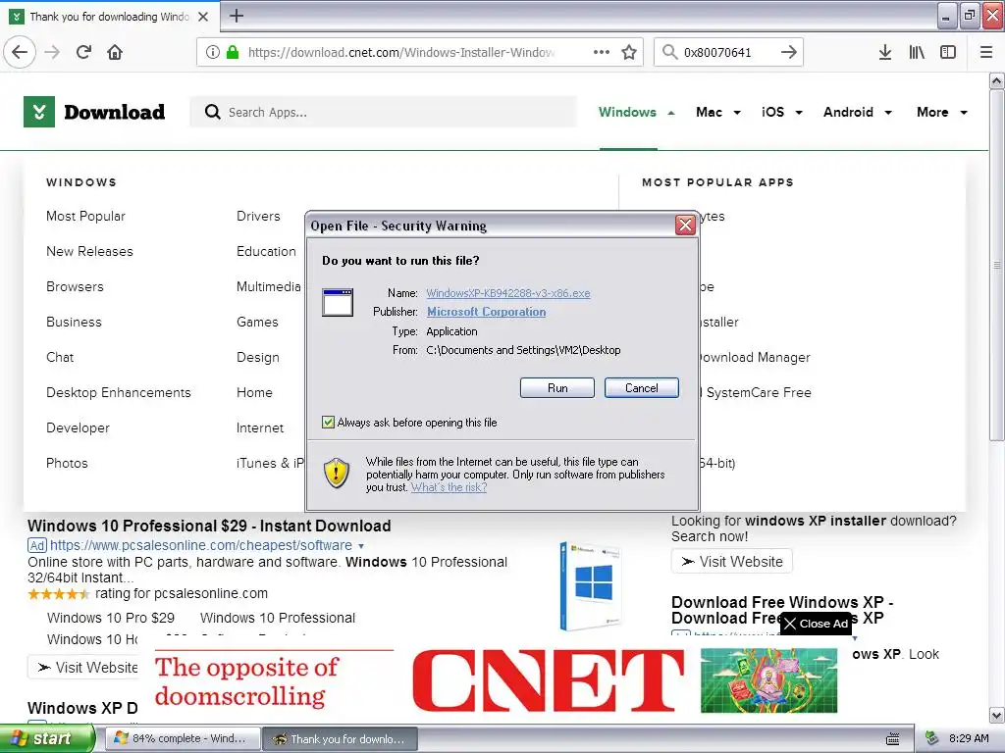Click the Firefox forward arrow button

[52, 52]
